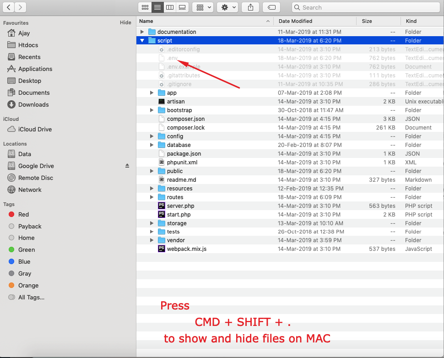Click the Share toolbar button
The image size is (444, 358).
click(250, 7)
